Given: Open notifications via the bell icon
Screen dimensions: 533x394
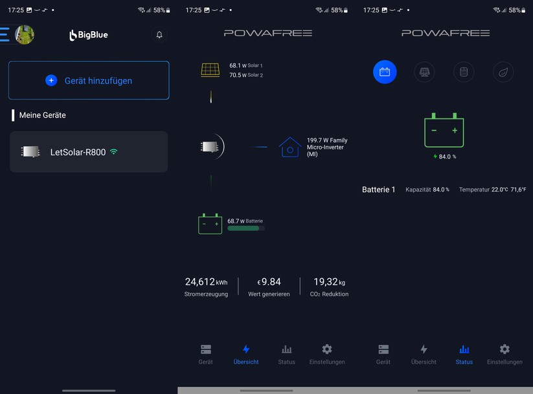Looking at the screenshot, I should (x=159, y=35).
